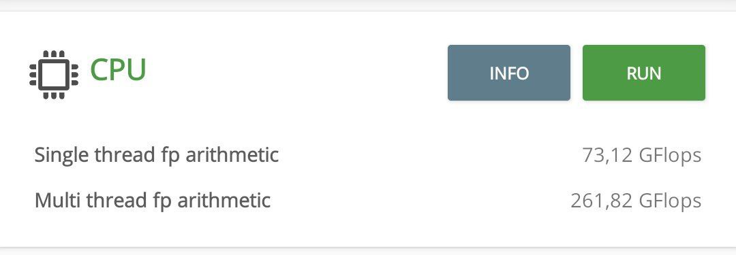Click 'GFlops' unit in multi thread row

pos(671,201)
